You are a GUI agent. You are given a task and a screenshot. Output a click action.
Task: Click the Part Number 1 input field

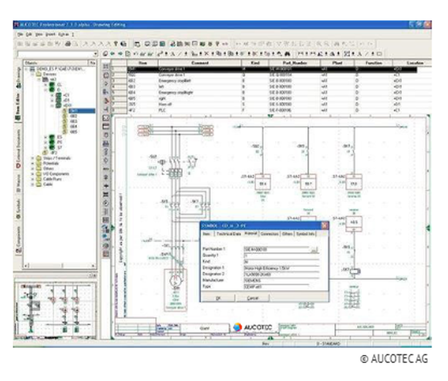(276, 250)
